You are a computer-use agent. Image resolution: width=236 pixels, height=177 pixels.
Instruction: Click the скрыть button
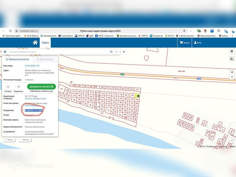[x=9, y=140]
